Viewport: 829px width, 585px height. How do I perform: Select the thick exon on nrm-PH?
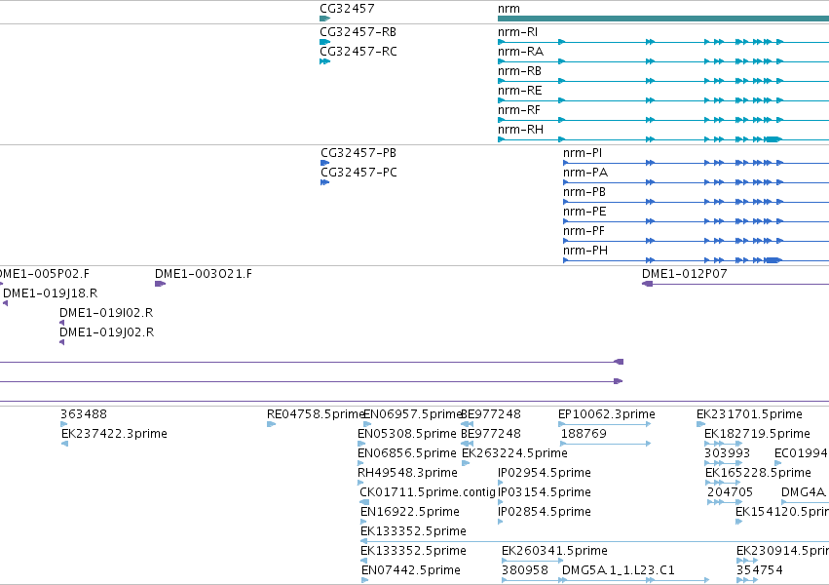coord(772,260)
